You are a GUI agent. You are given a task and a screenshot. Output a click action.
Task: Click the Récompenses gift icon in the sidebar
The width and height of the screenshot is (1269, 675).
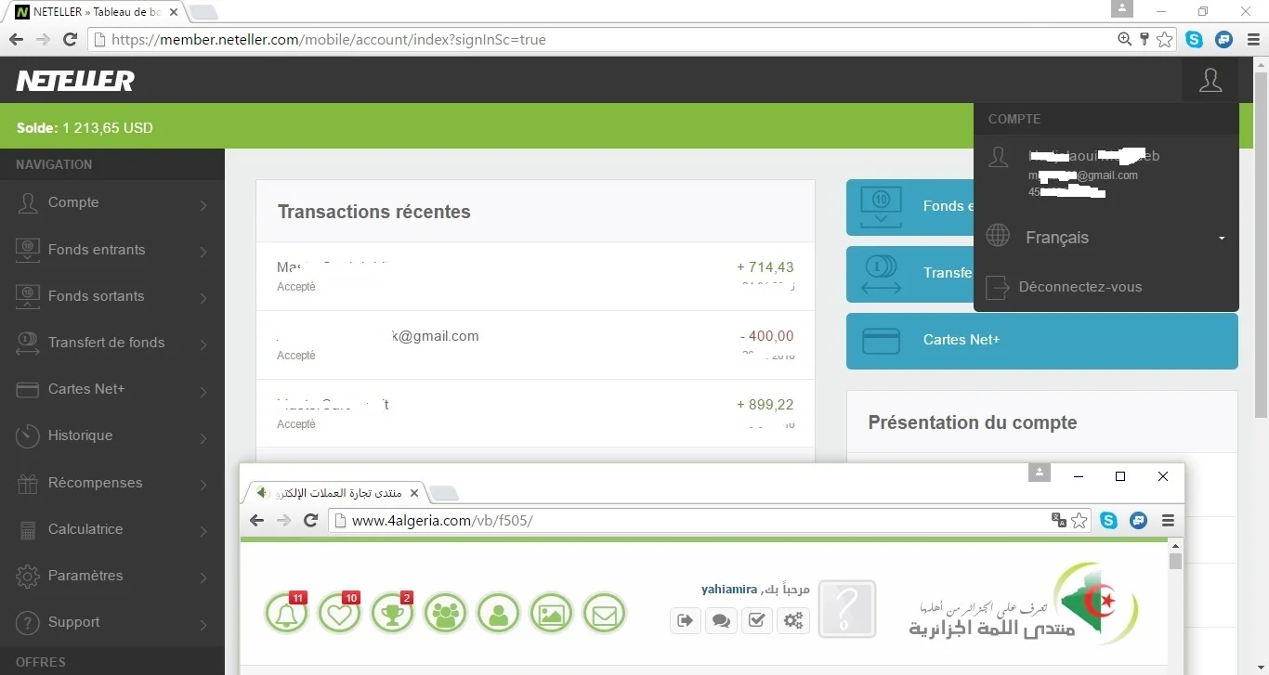click(29, 483)
